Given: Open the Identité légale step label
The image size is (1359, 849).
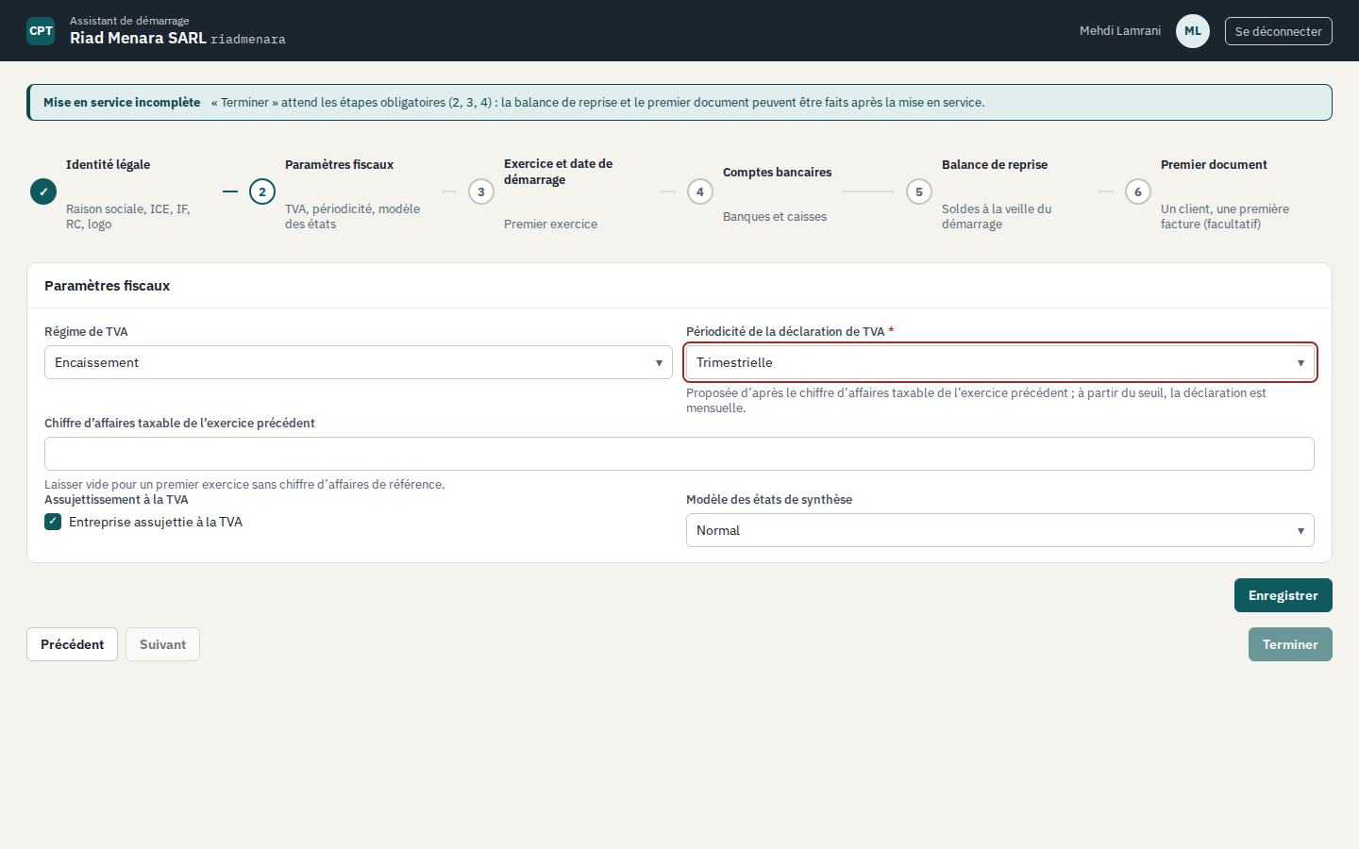Looking at the screenshot, I should click(x=108, y=164).
